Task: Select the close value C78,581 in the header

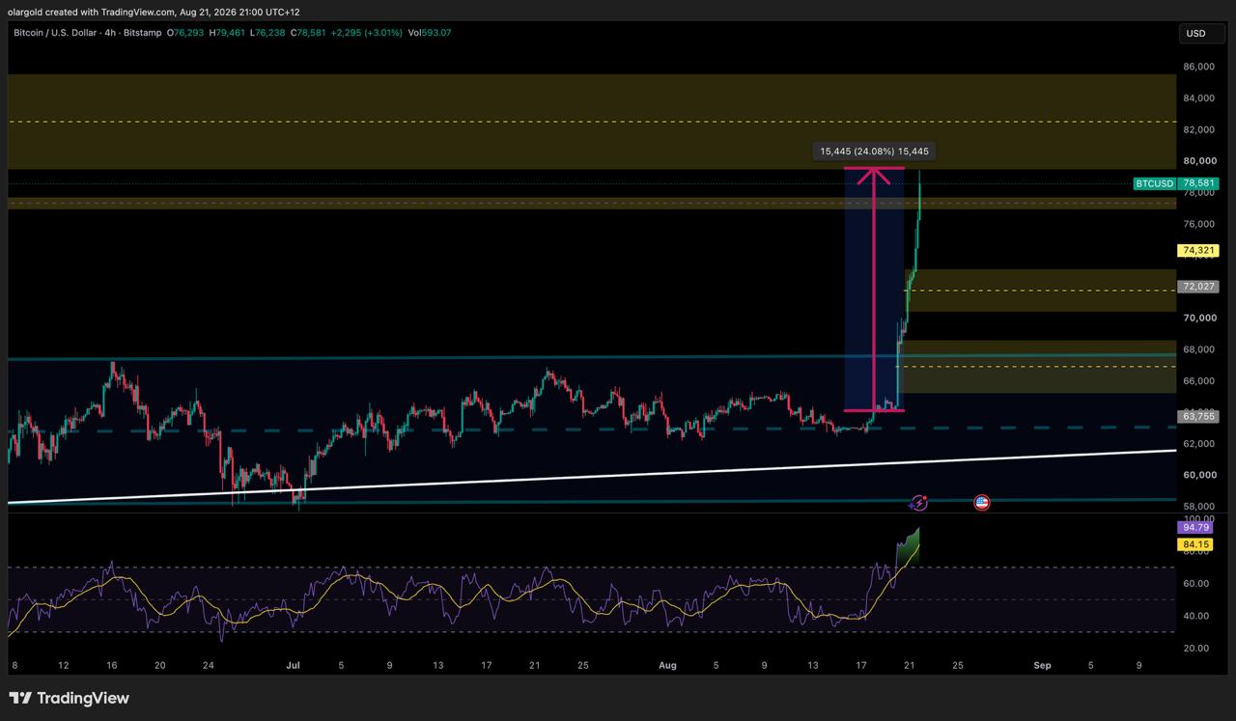Action: click(x=307, y=33)
